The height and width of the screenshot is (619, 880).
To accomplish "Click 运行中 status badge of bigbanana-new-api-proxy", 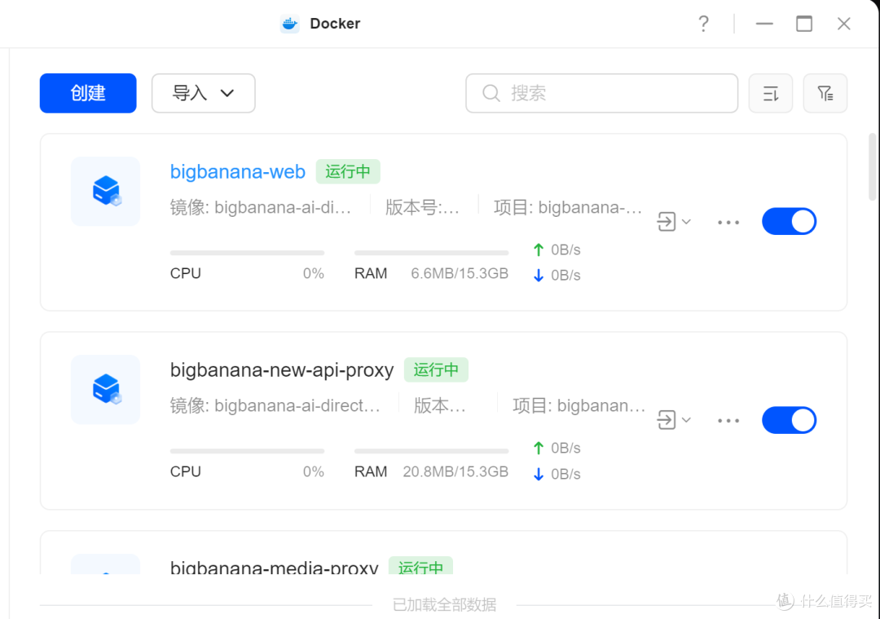I will tap(436, 369).
